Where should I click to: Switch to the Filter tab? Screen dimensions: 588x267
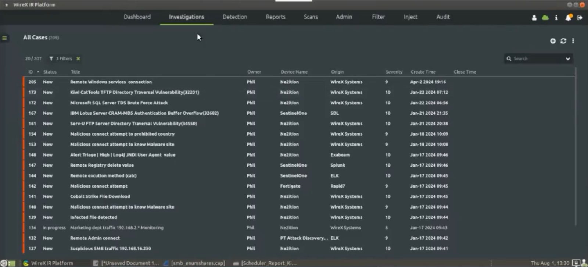click(x=378, y=17)
